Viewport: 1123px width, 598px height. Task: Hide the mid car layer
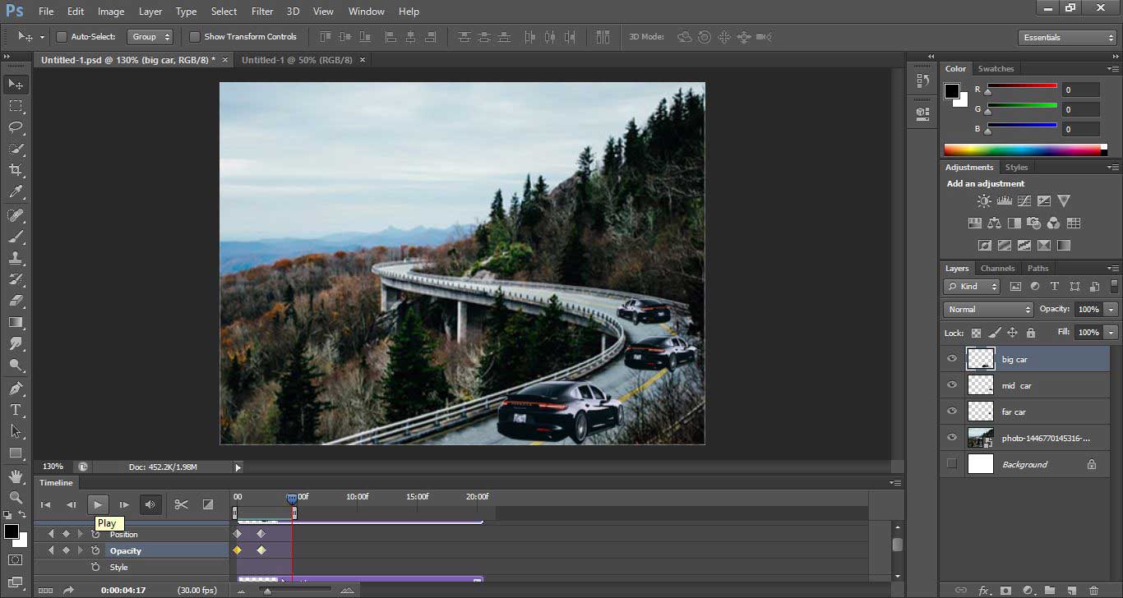952,385
